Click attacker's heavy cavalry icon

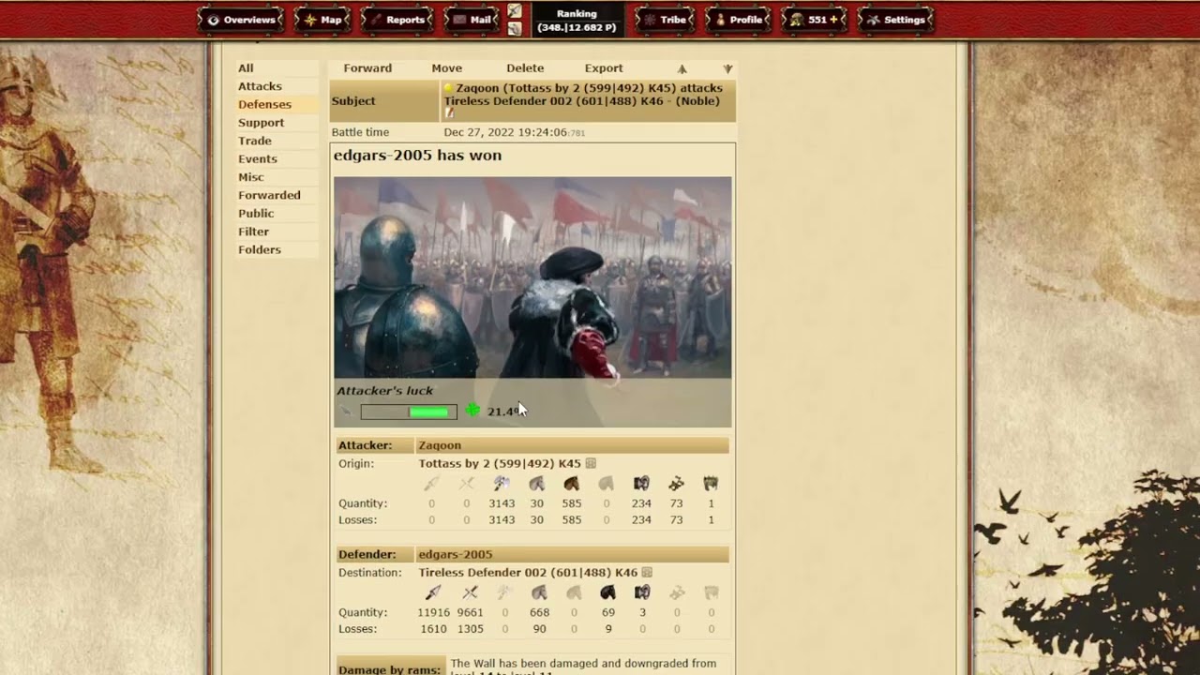click(606, 484)
